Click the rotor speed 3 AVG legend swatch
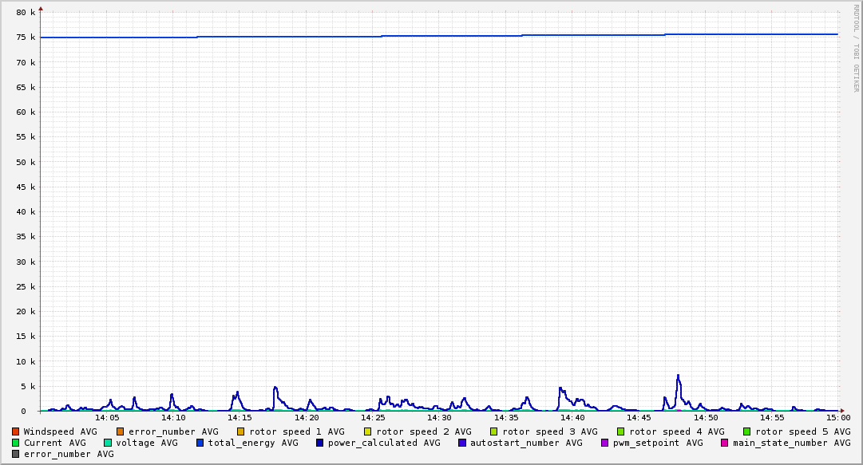The height and width of the screenshot is (465, 863). point(493,432)
